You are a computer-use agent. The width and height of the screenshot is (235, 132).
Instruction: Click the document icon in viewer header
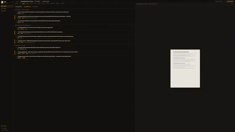[137, 4]
